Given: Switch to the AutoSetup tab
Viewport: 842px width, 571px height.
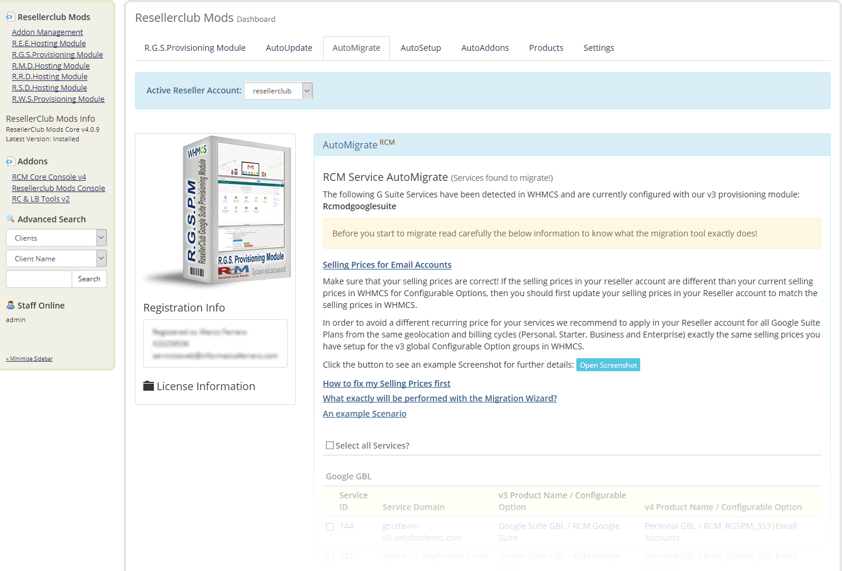Looking at the screenshot, I should (421, 48).
